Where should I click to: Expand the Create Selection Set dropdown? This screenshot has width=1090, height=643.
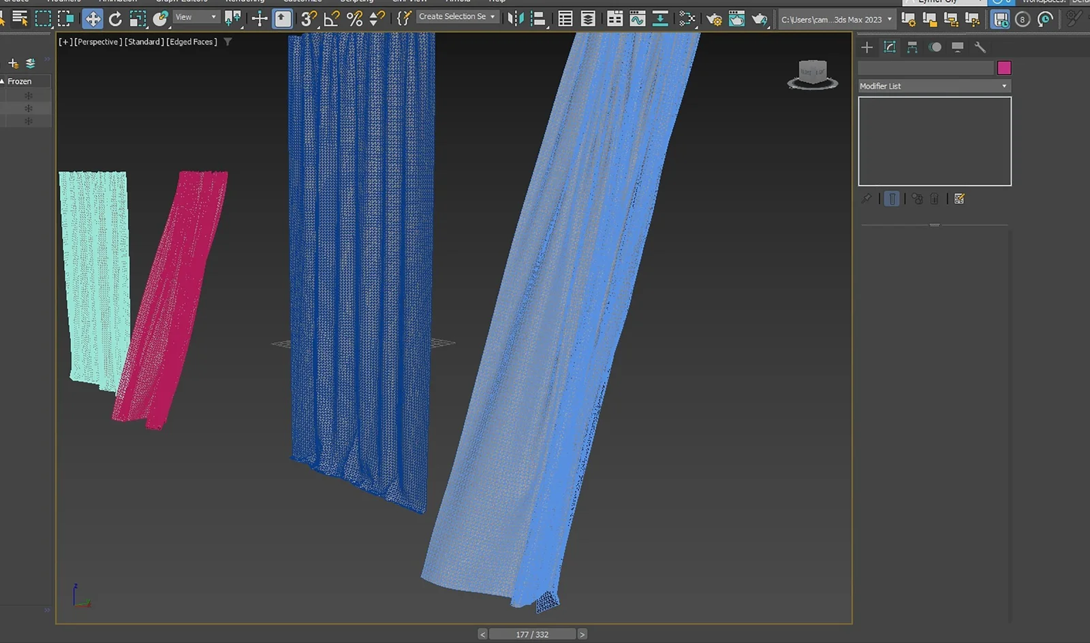point(493,16)
